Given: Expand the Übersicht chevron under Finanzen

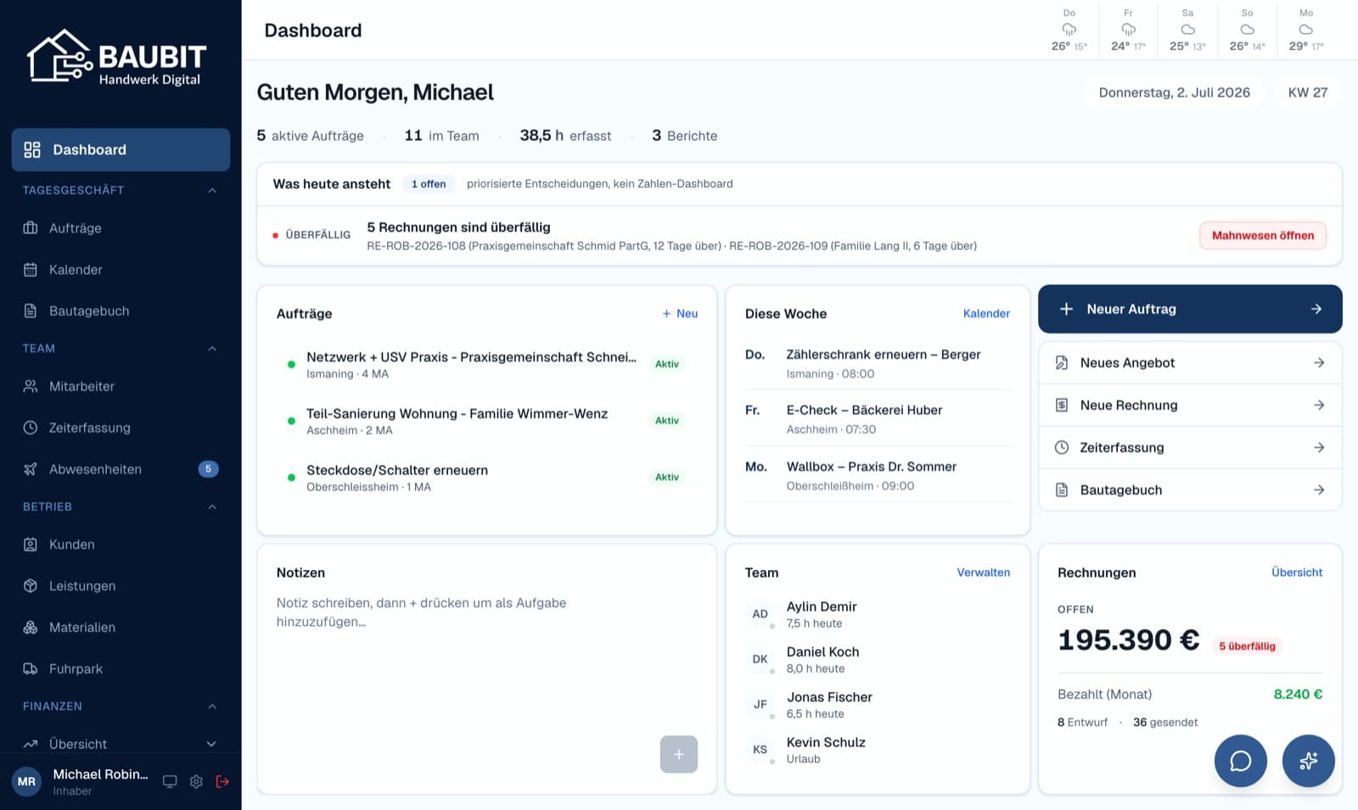Looking at the screenshot, I should (211, 744).
